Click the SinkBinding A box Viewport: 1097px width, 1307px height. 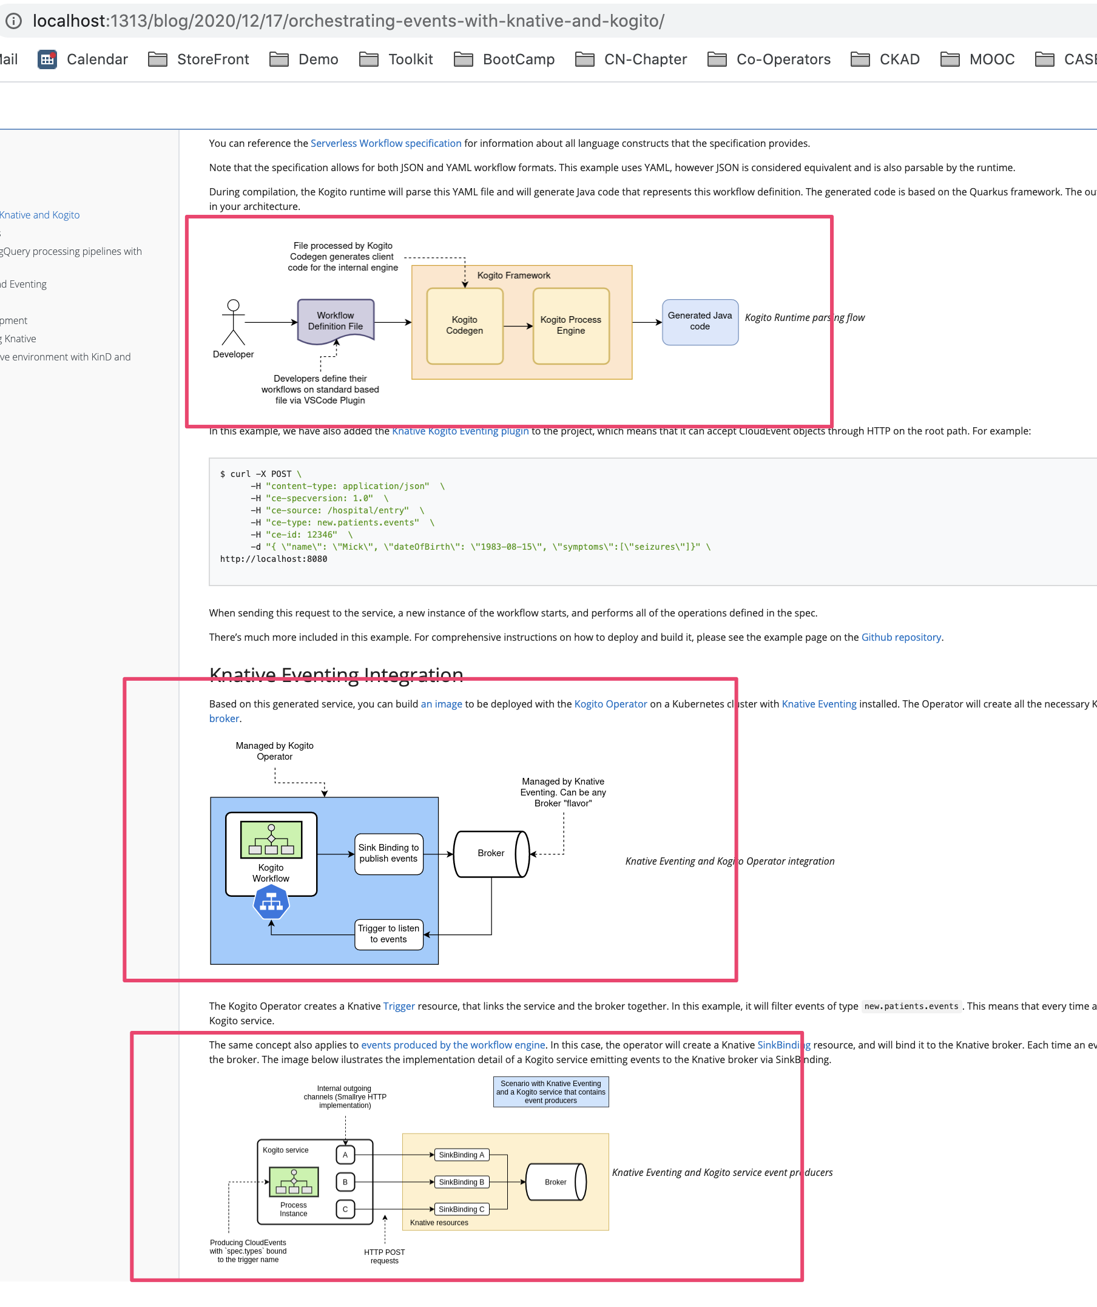(462, 1155)
